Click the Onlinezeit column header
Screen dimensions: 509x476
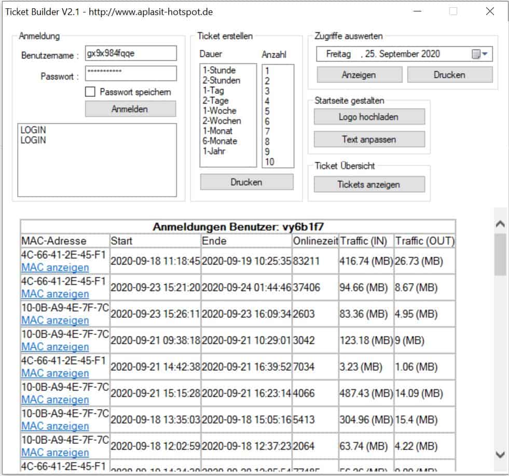315,241
